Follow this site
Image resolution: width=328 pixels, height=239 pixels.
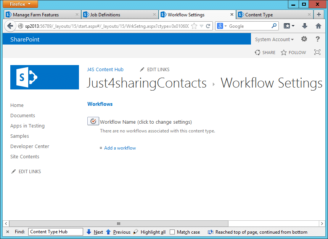293,53
